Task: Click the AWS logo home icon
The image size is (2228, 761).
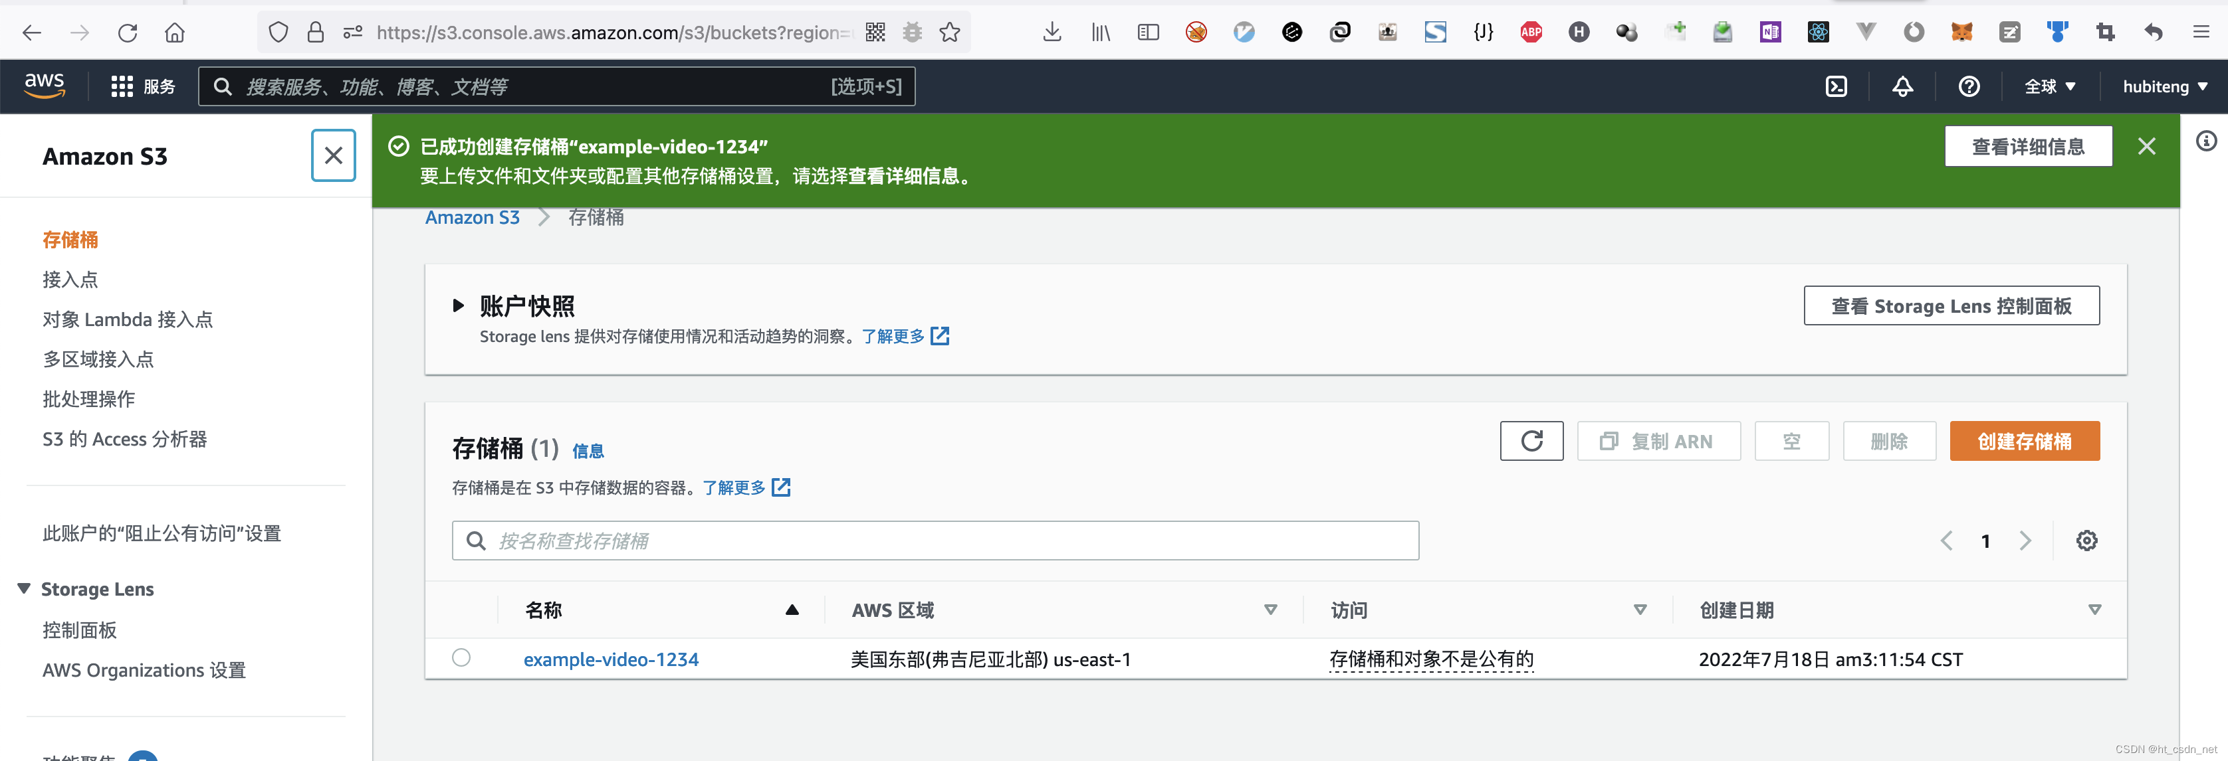Action: pos(45,86)
